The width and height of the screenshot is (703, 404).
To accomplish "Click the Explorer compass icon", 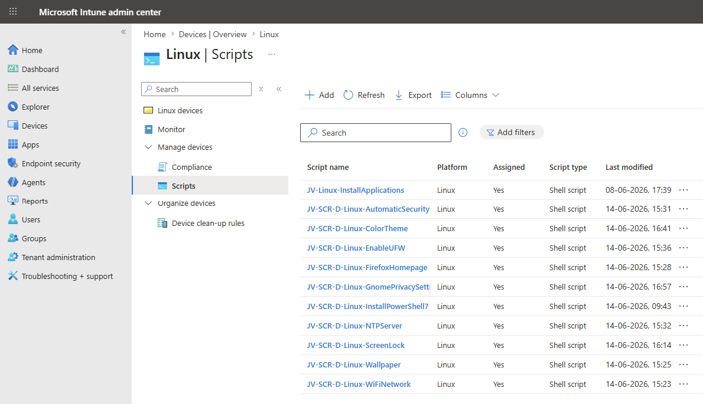I will coord(13,107).
